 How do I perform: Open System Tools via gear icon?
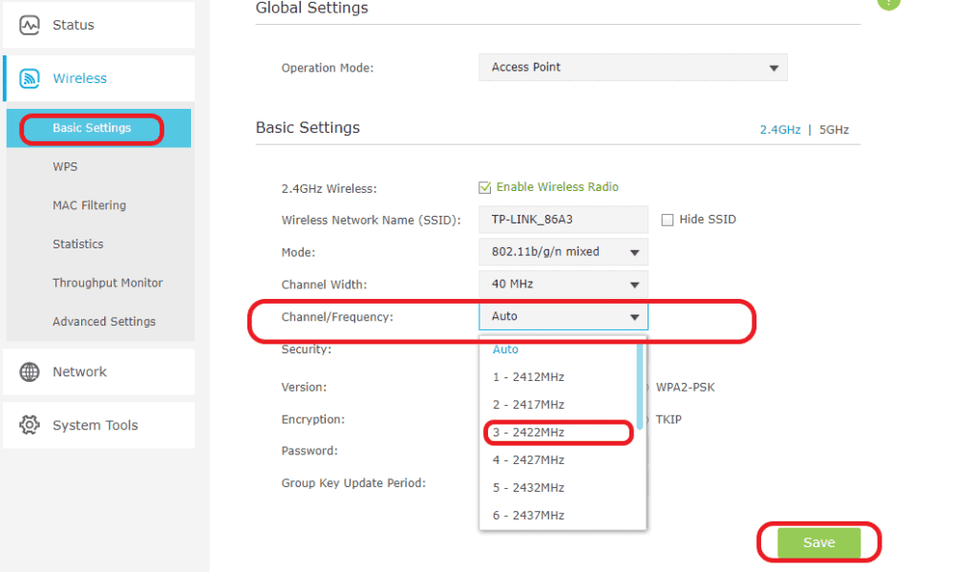tap(28, 424)
